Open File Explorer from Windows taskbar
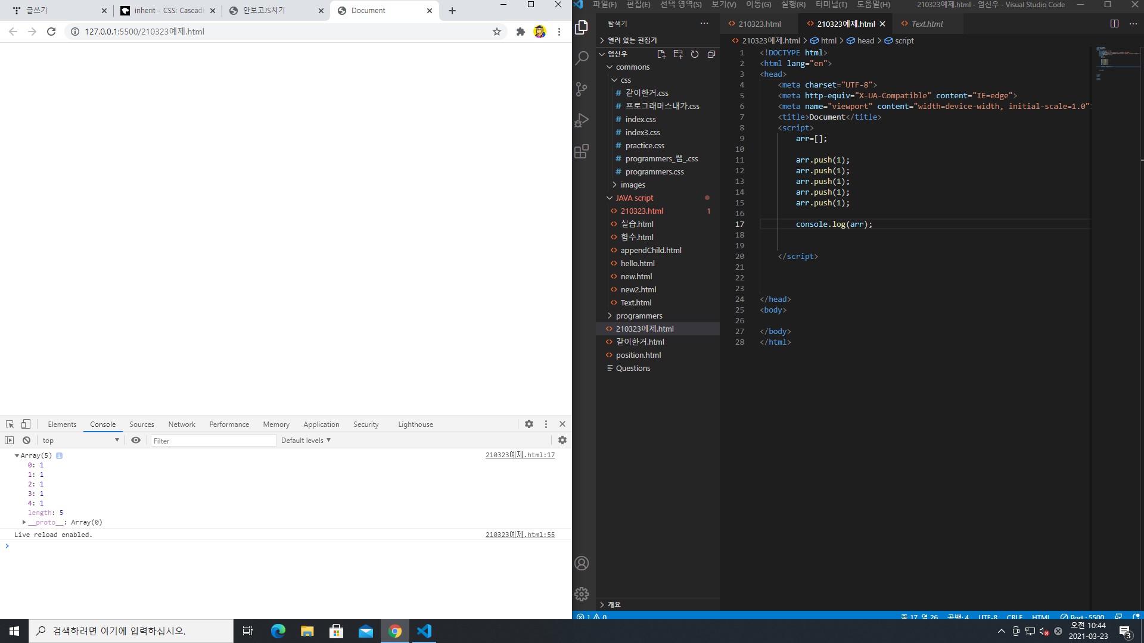 click(307, 631)
